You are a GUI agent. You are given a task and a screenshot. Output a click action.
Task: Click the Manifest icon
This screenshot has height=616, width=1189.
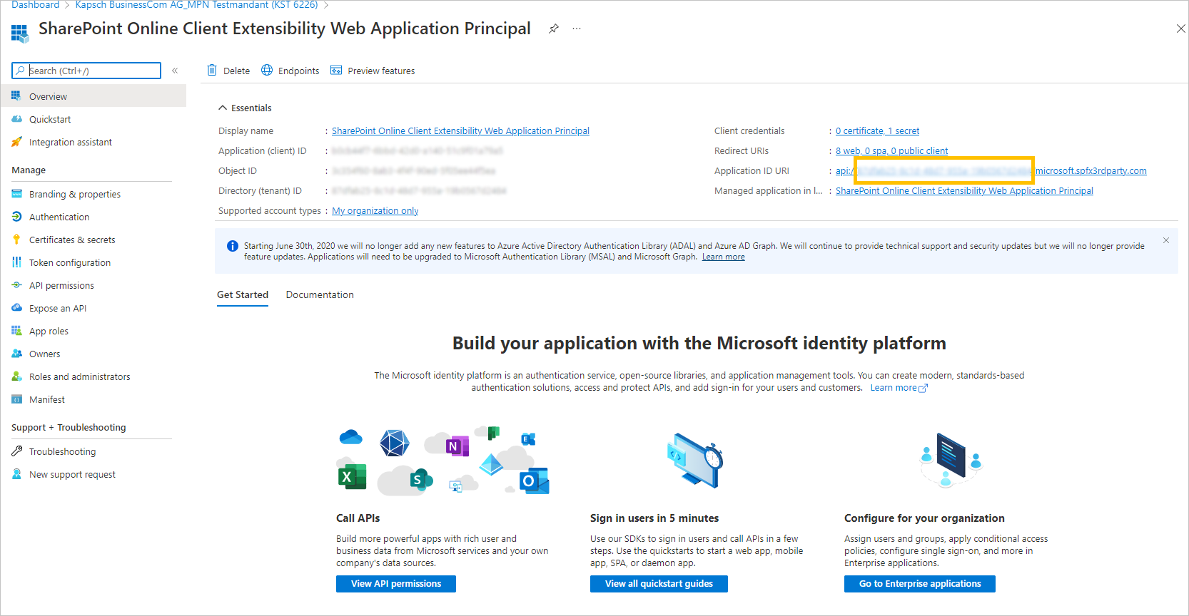tap(16, 399)
